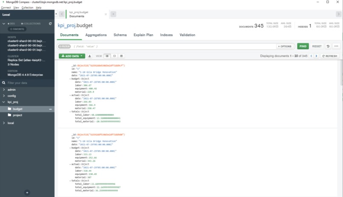The image size is (343, 197).
Task: Open Add Data dropdown
Action: [x=72, y=56]
